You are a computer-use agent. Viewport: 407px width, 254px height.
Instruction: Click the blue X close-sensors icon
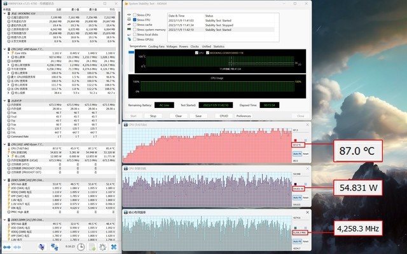(112, 247)
